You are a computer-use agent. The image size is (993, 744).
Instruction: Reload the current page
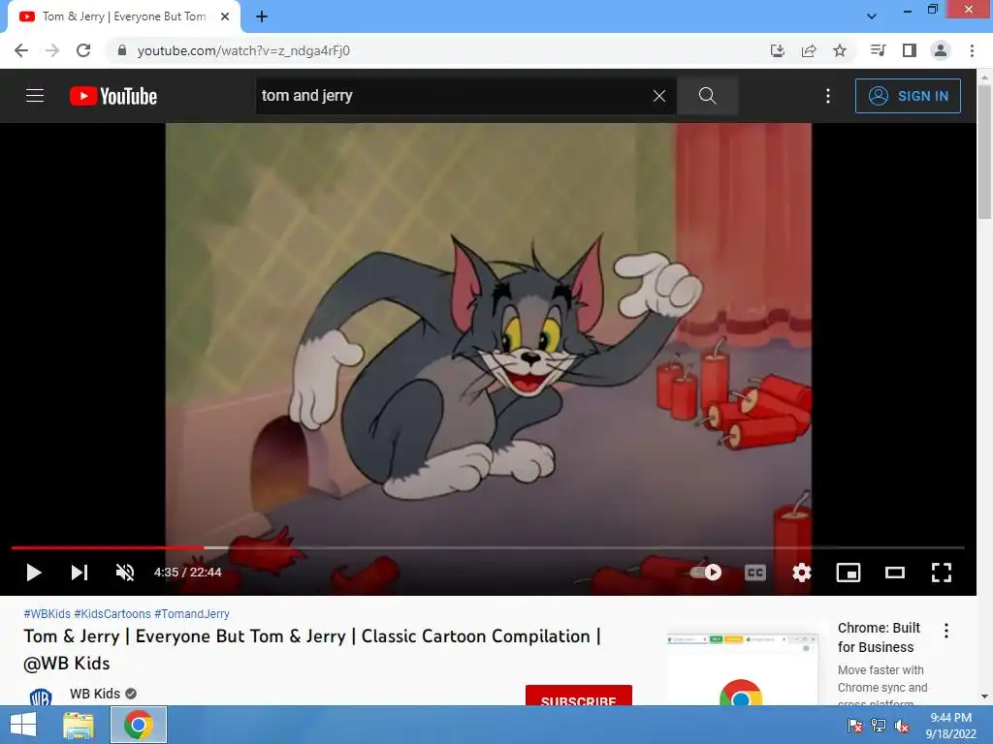[83, 50]
